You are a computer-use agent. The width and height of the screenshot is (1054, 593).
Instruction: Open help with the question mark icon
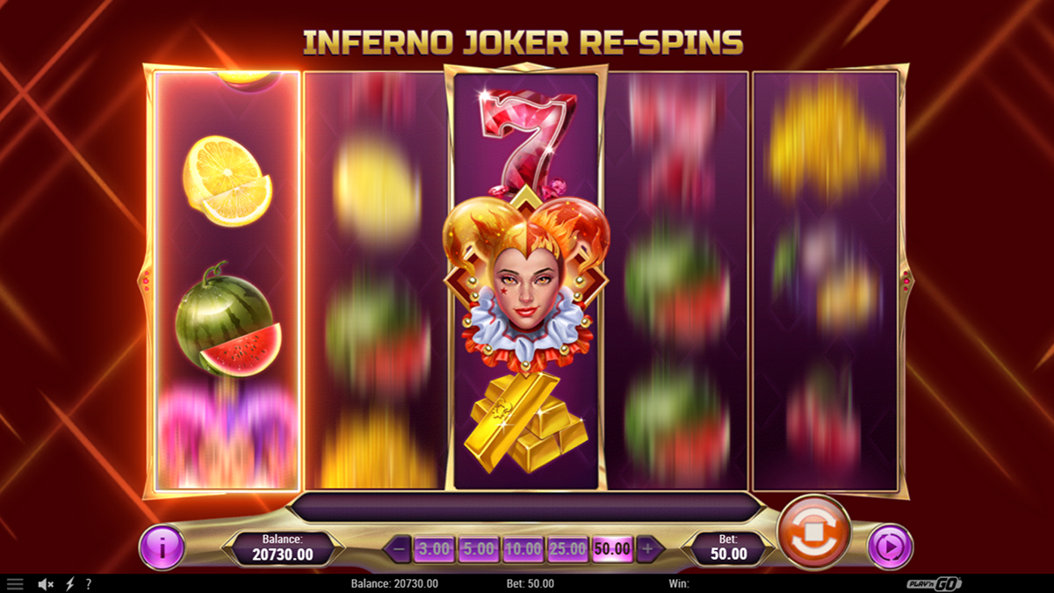(88, 583)
